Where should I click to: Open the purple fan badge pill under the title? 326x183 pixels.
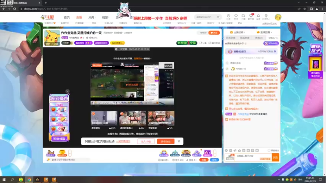click(83, 43)
